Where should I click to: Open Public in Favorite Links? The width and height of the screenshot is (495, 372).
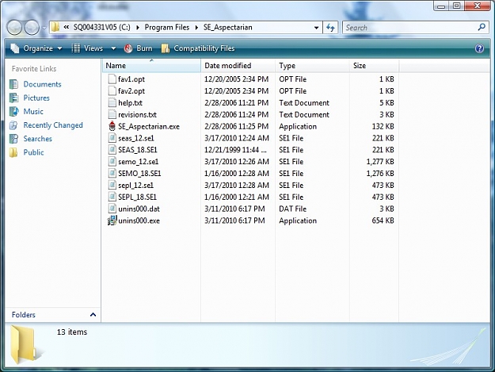pyautogui.click(x=33, y=152)
